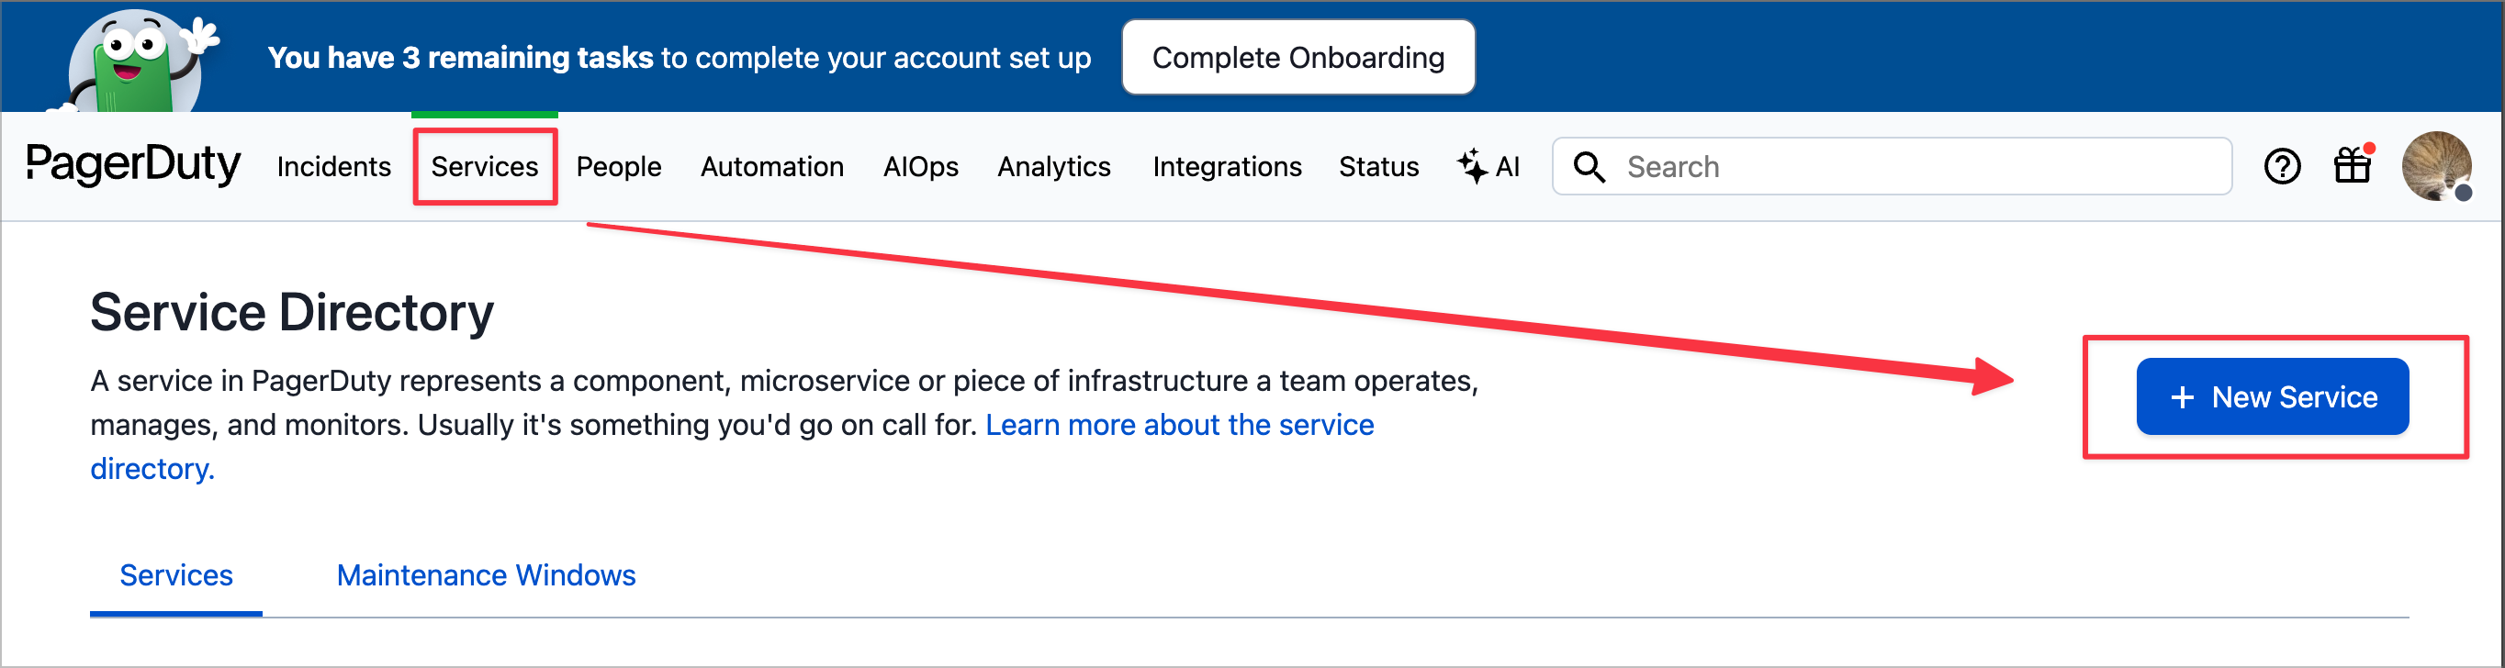Image resolution: width=2505 pixels, height=668 pixels.
Task: Create a new service with New Service
Action: [x=2272, y=396]
